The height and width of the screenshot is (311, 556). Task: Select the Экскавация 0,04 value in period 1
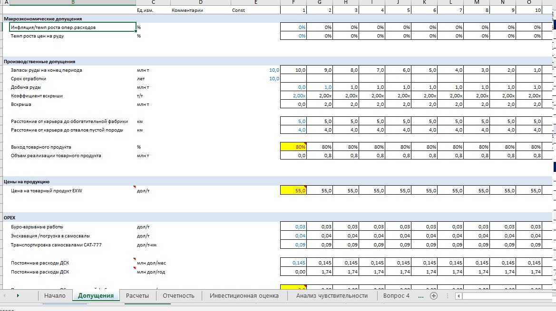tap(293, 236)
